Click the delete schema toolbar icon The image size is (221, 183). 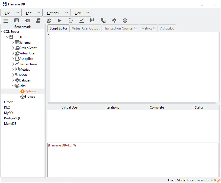pos(27,21)
